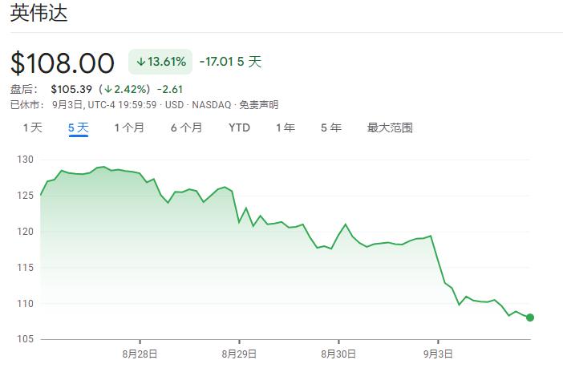Click the $108.00 current price
The image size is (563, 368).
[63, 62]
